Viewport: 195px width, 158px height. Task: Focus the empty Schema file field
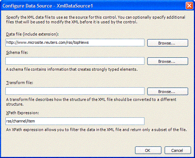click(75, 61)
